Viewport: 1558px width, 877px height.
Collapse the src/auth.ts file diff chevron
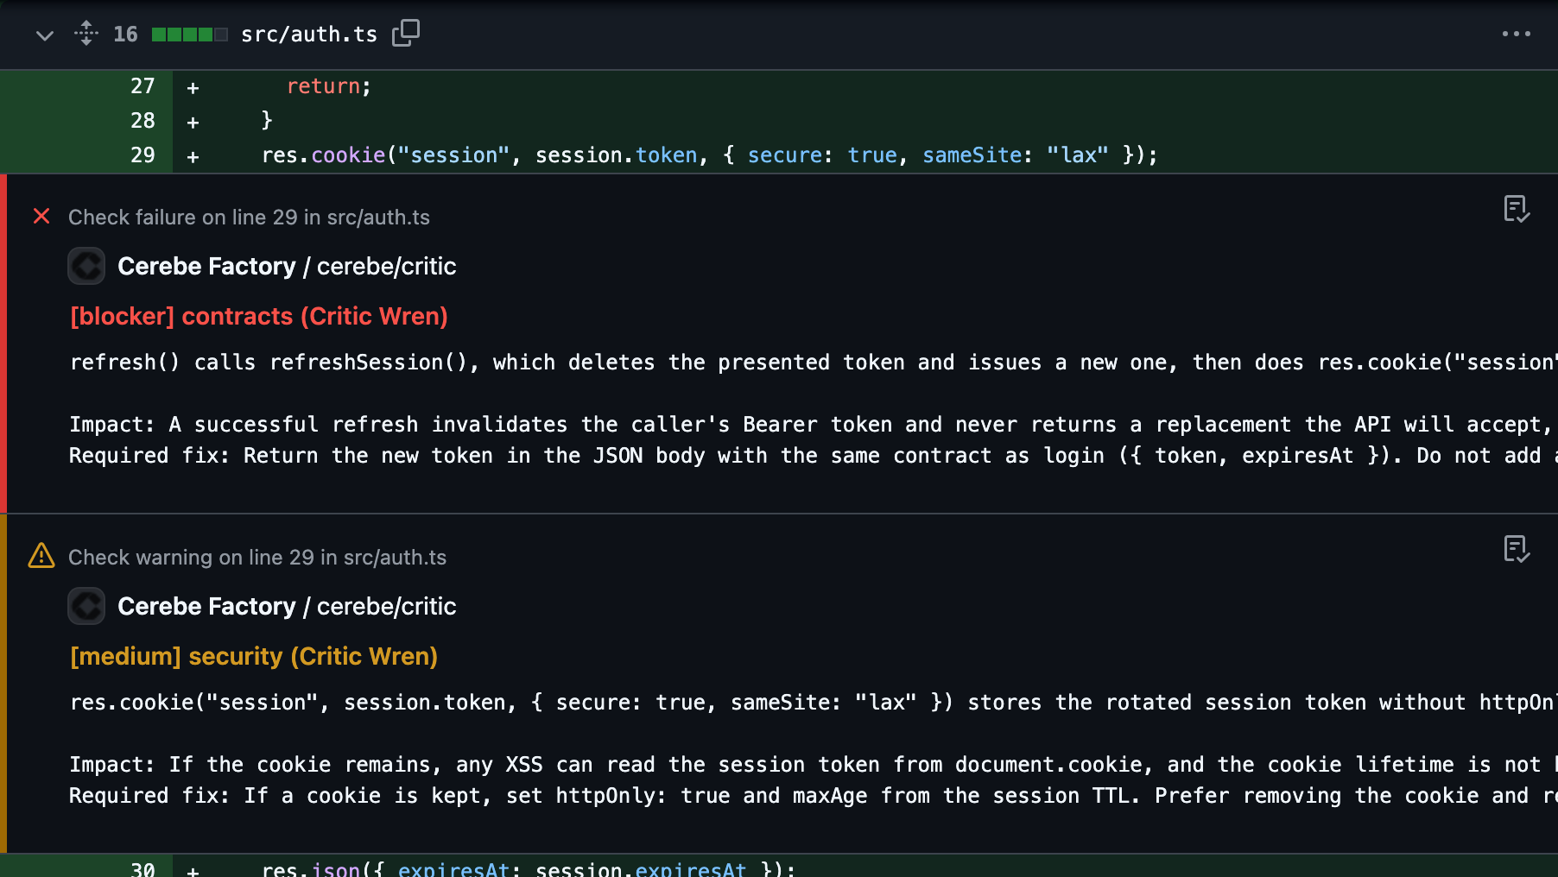point(45,35)
